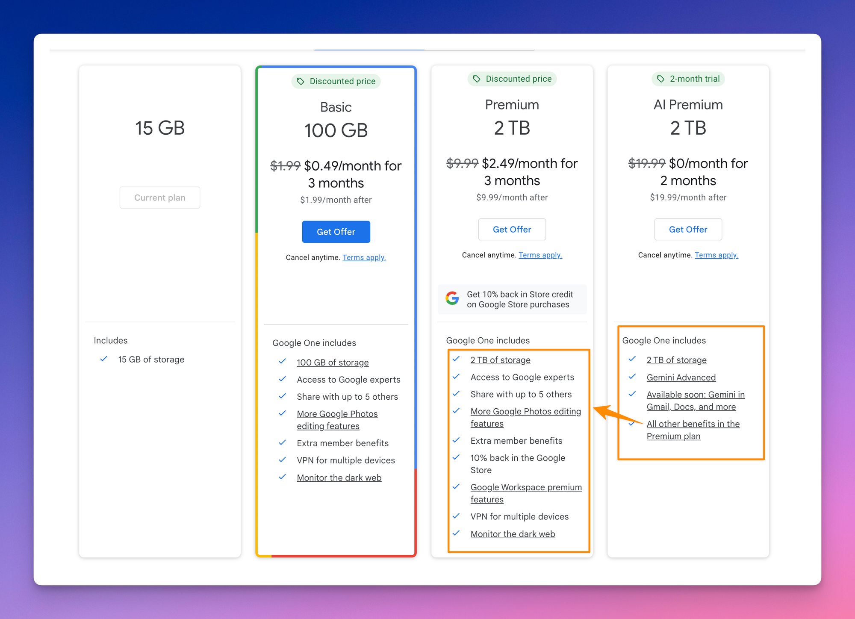Click checkmark beside 100 GB of storage
This screenshot has width=855, height=619.
tap(282, 361)
